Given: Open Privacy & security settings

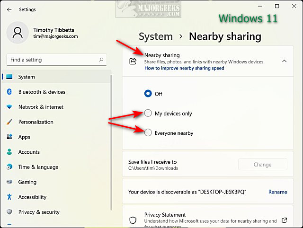Looking at the screenshot, I should click(56, 212).
